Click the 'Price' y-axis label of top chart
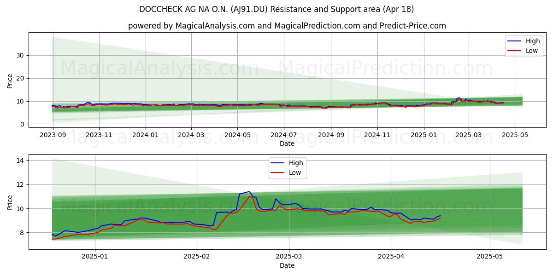 click(10, 80)
